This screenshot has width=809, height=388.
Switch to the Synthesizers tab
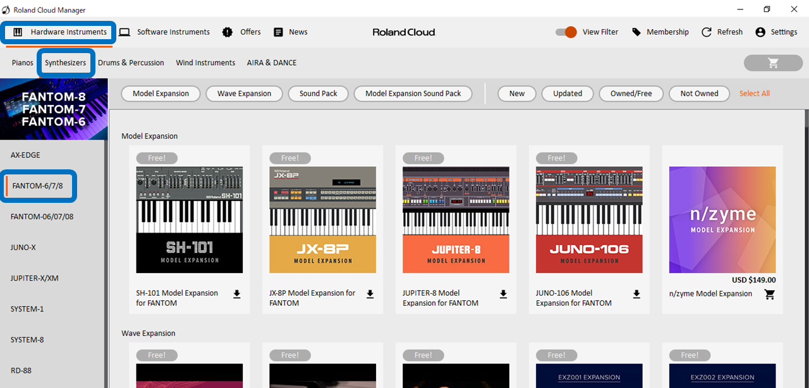coord(66,63)
